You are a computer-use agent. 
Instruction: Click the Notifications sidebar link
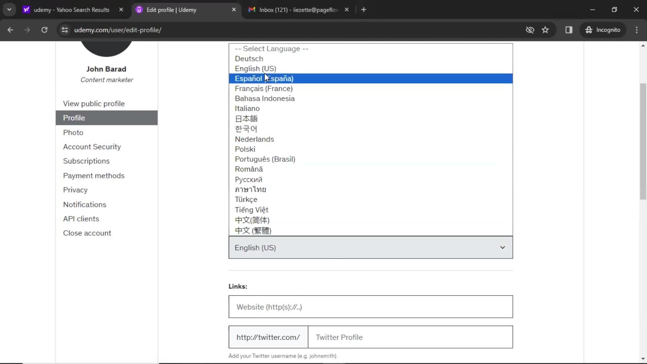85,204
